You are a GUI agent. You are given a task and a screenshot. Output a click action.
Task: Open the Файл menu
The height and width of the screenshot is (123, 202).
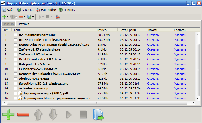[x=8, y=9]
